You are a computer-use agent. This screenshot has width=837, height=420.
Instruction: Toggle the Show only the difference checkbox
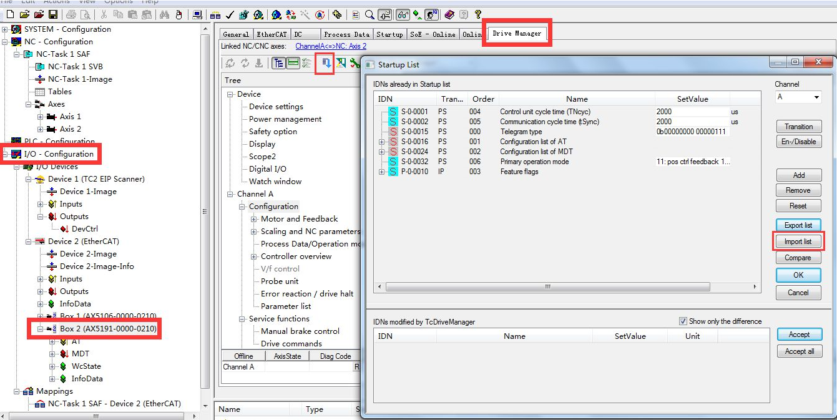683,321
